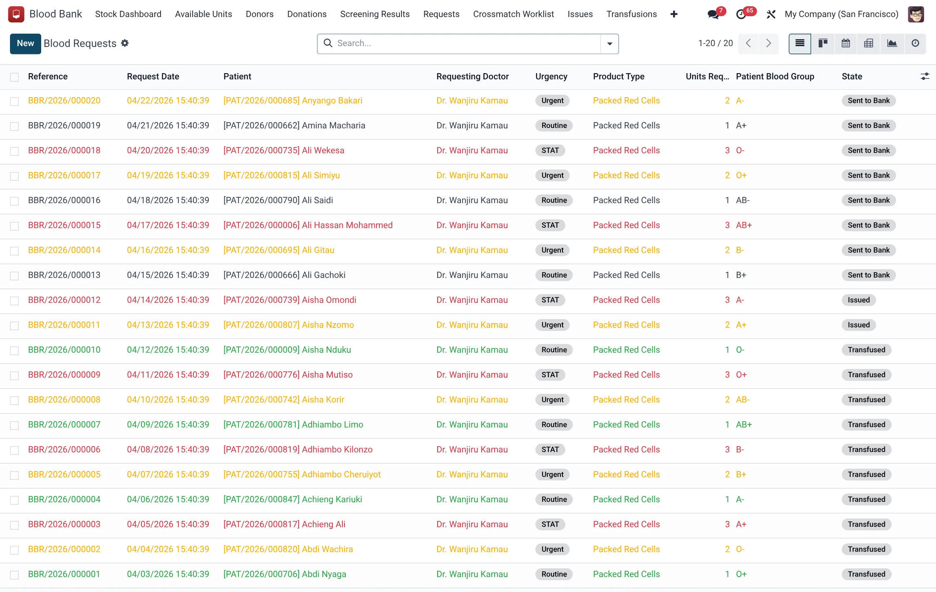Viewport: 936px width, 592px height.
Task: Click the search magnifier icon
Action: (328, 43)
